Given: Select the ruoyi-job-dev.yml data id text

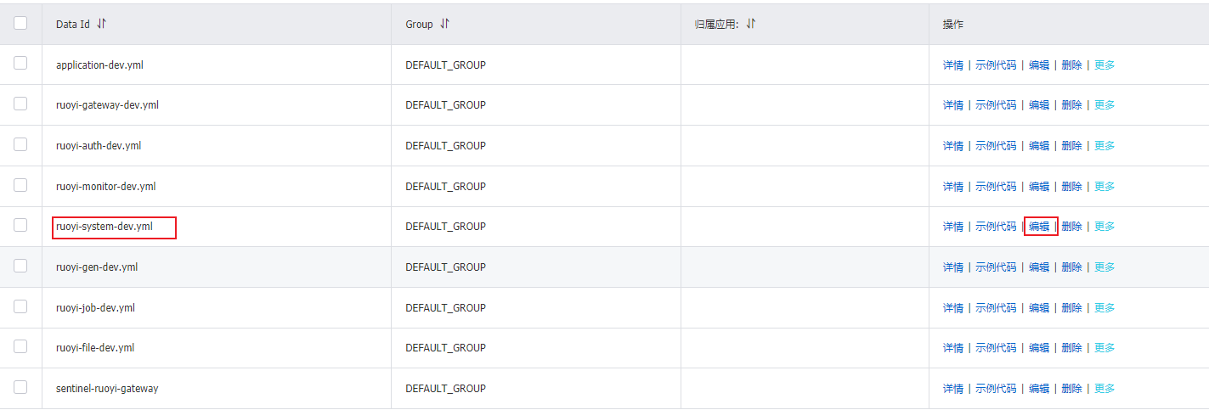Looking at the screenshot, I should click(95, 308).
